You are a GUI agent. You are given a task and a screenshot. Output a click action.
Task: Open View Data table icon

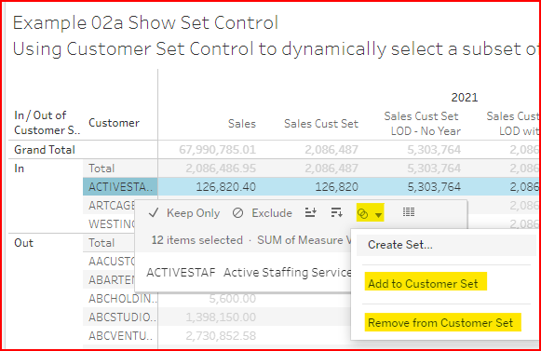click(409, 212)
